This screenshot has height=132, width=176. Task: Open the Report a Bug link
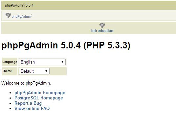[x=28, y=103]
